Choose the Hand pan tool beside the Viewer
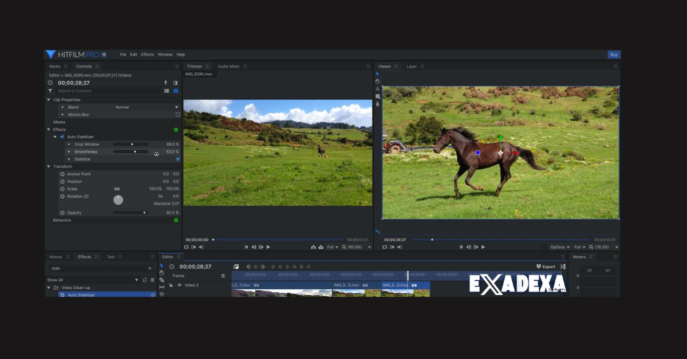 coord(377,81)
